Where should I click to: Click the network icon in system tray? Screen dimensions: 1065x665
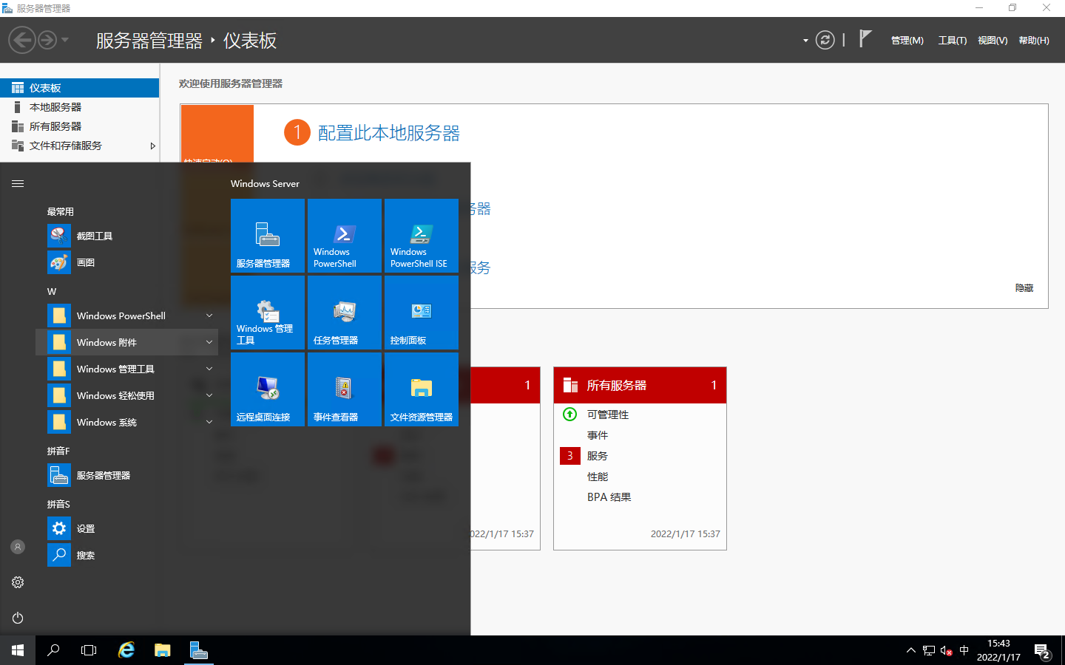coord(929,651)
